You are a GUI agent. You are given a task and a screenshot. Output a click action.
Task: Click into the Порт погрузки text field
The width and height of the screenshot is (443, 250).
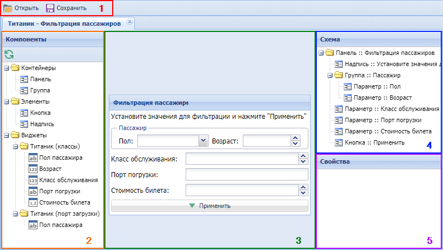(x=247, y=174)
